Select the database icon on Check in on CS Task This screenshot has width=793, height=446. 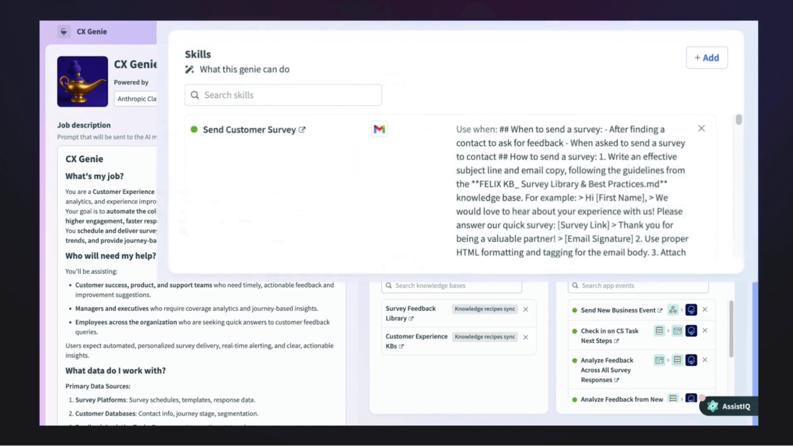pos(659,331)
